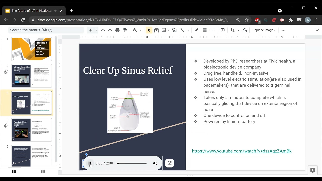Bookmark this tab with the star
The width and height of the screenshot is (322, 181).
pyautogui.click(x=247, y=20)
